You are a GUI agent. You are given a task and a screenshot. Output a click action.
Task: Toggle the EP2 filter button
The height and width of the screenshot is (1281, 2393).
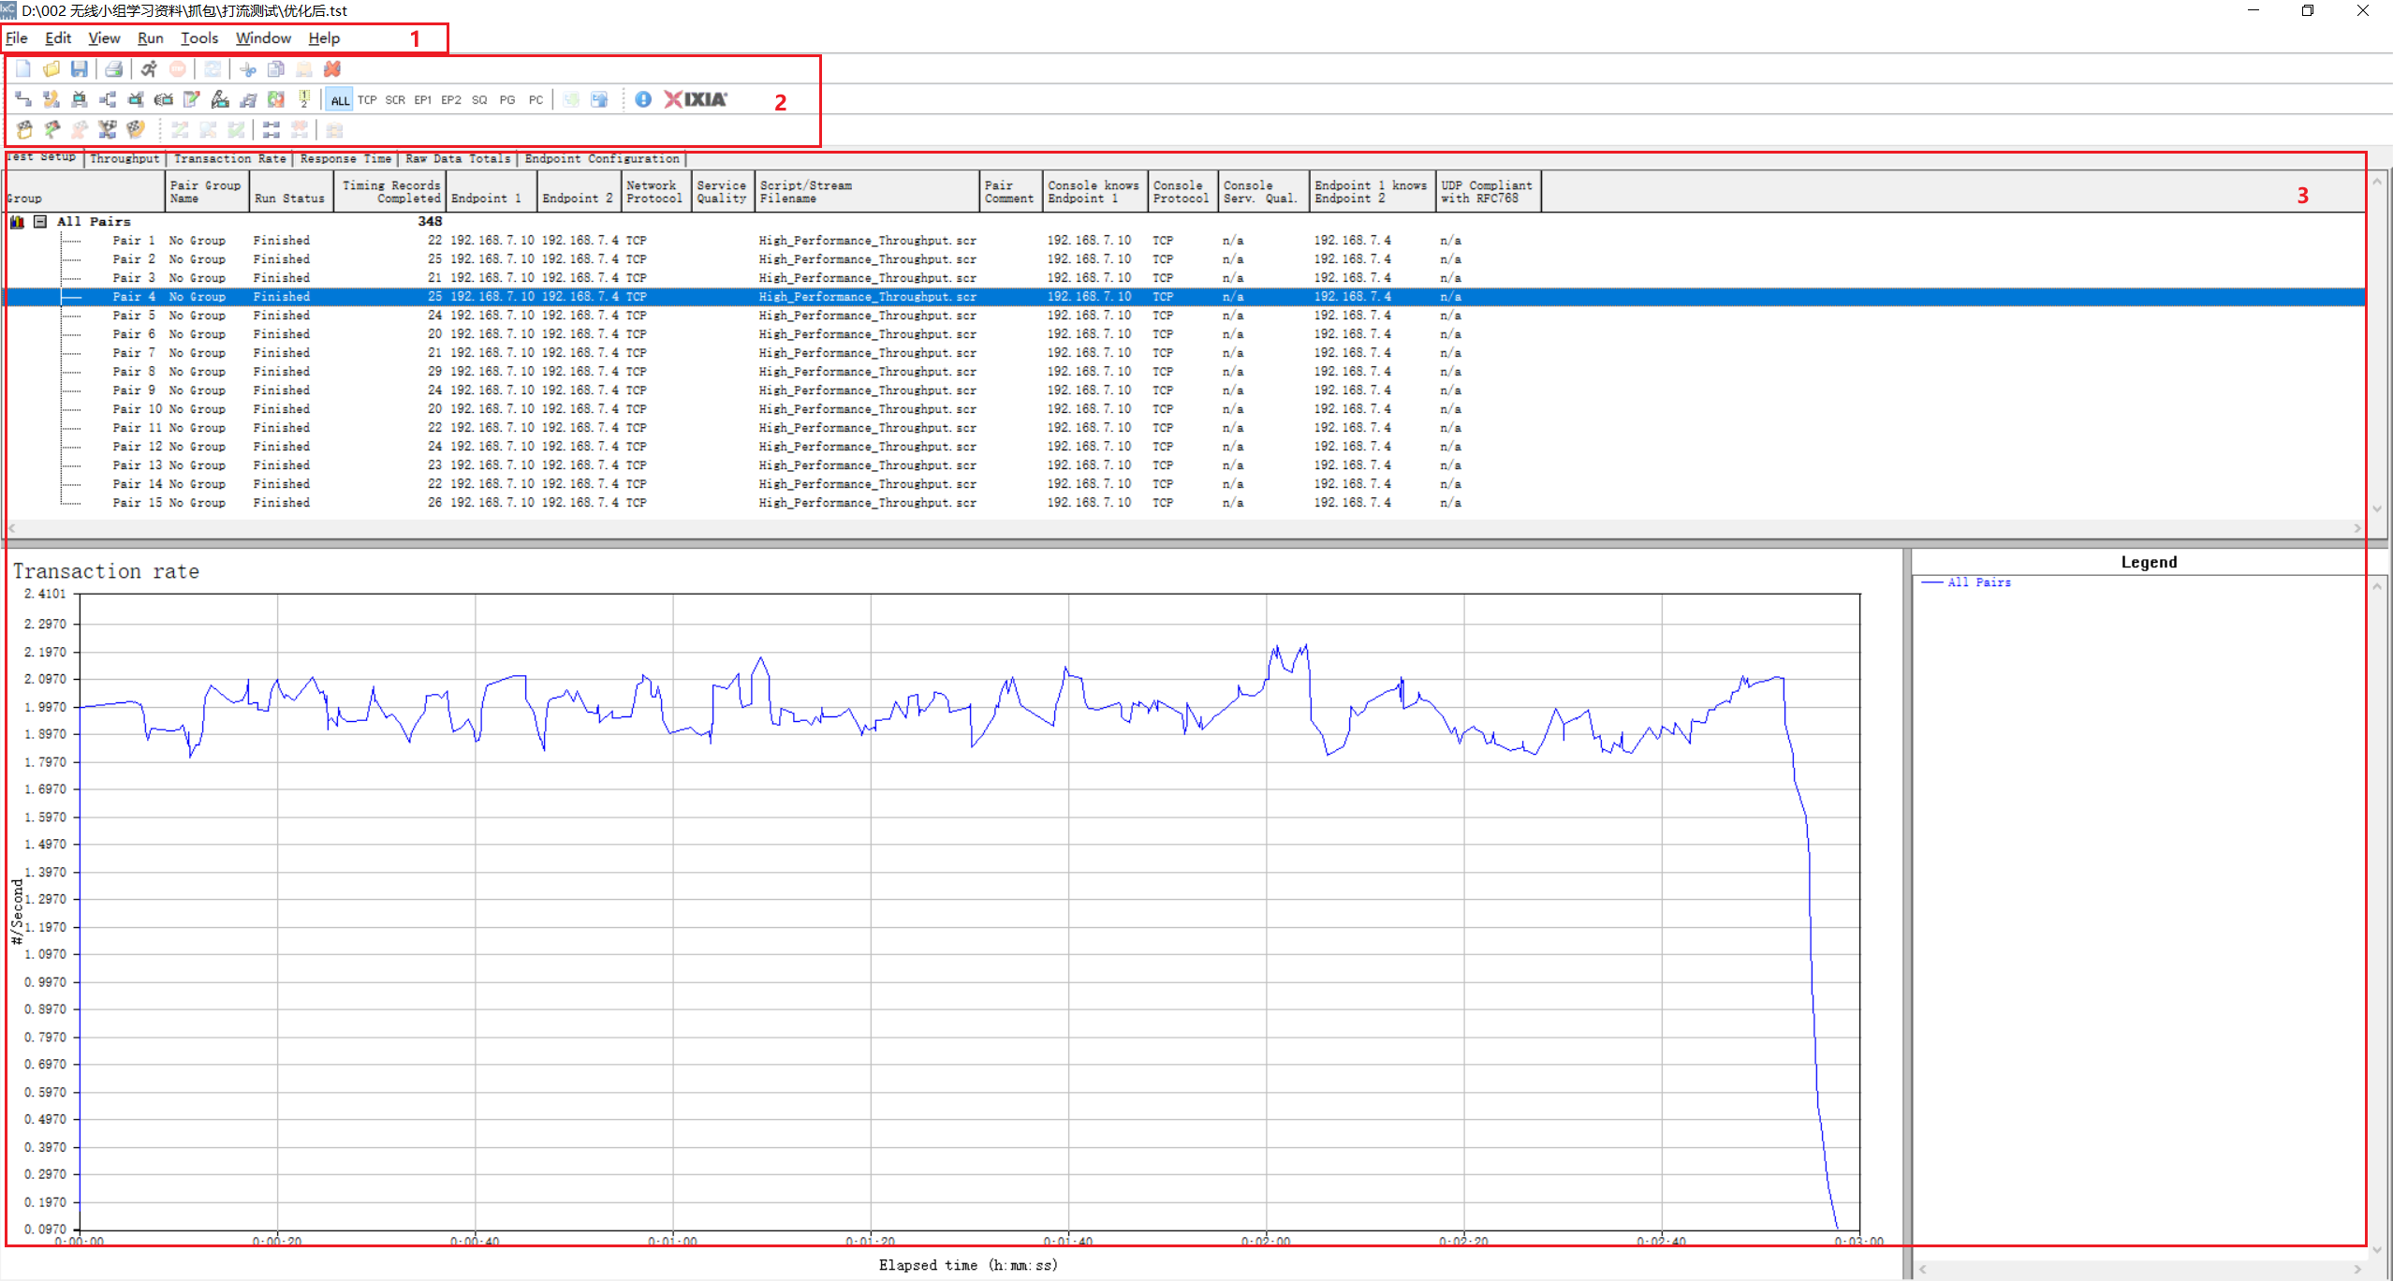click(x=451, y=100)
